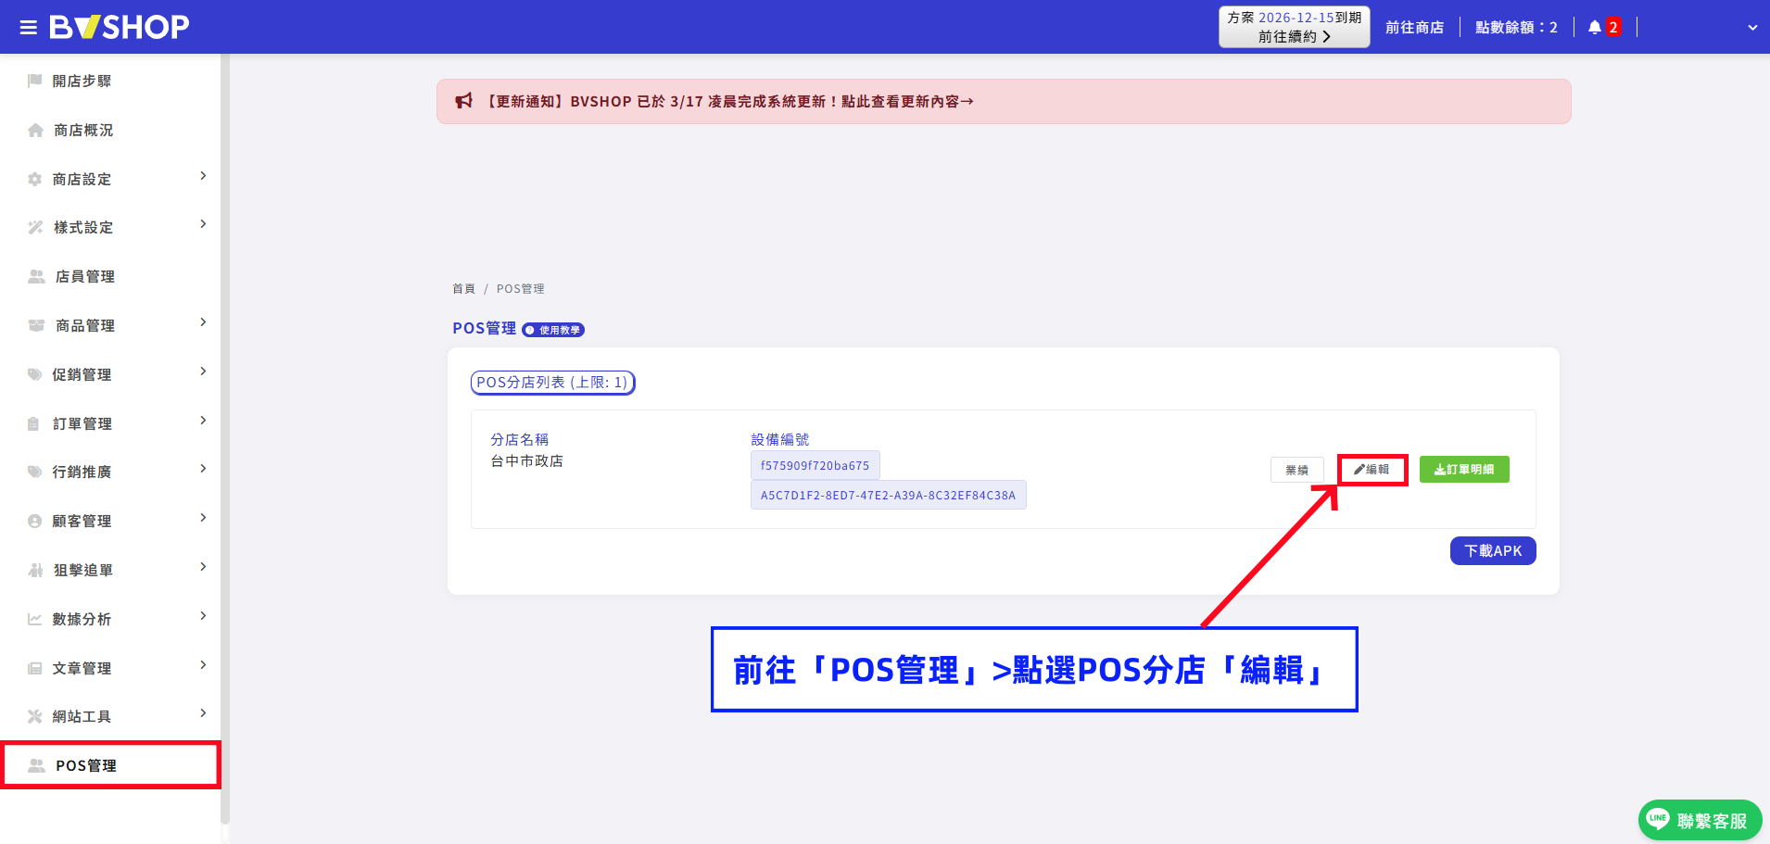Click the people icon beside 店員管理

tap(36, 276)
